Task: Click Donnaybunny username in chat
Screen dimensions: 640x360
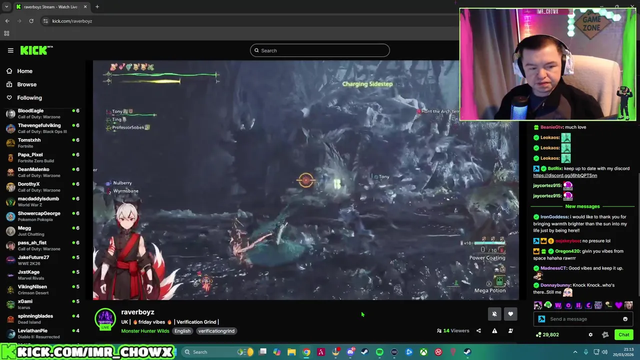Action: coord(555,285)
